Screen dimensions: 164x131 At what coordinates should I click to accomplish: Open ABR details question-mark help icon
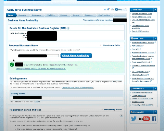68,28
